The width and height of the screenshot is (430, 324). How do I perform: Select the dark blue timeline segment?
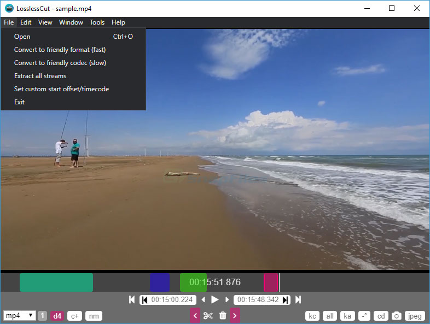160,282
